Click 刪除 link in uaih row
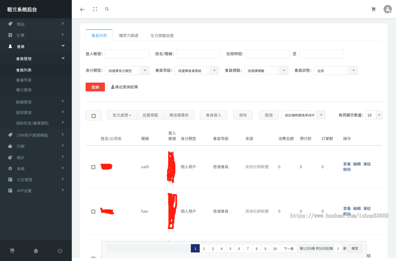Screen dimensions: 396x261 347,170
